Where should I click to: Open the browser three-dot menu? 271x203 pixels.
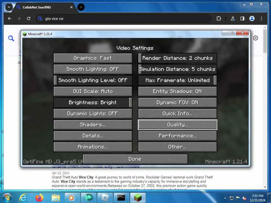click(x=261, y=19)
